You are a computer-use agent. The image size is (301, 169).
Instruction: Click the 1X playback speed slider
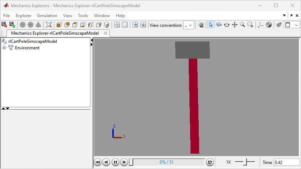point(245,162)
